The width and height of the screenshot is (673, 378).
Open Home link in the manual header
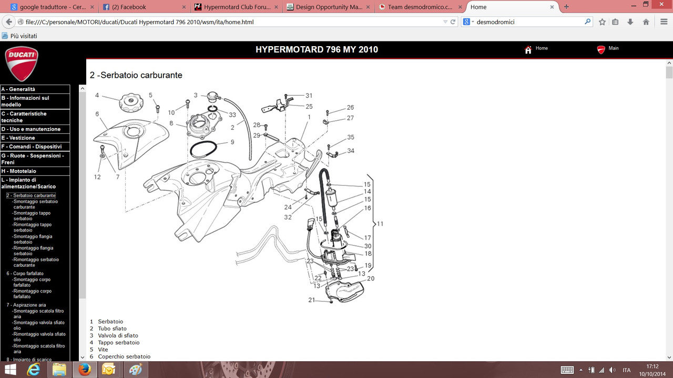tap(542, 48)
